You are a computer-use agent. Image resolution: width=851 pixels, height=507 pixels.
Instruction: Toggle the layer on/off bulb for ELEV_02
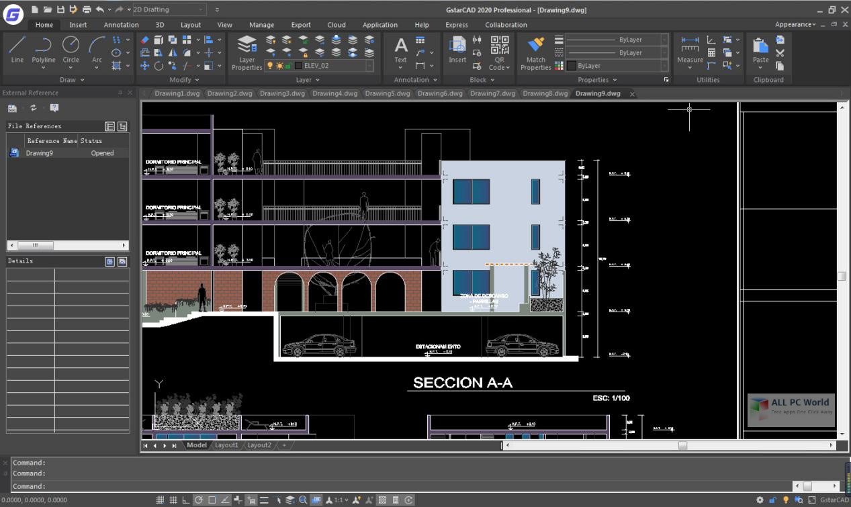click(x=270, y=66)
